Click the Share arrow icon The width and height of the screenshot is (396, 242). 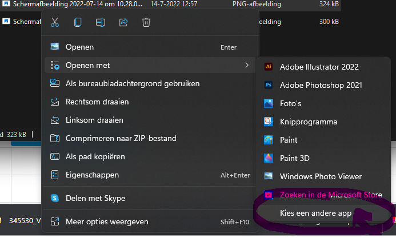(123, 23)
